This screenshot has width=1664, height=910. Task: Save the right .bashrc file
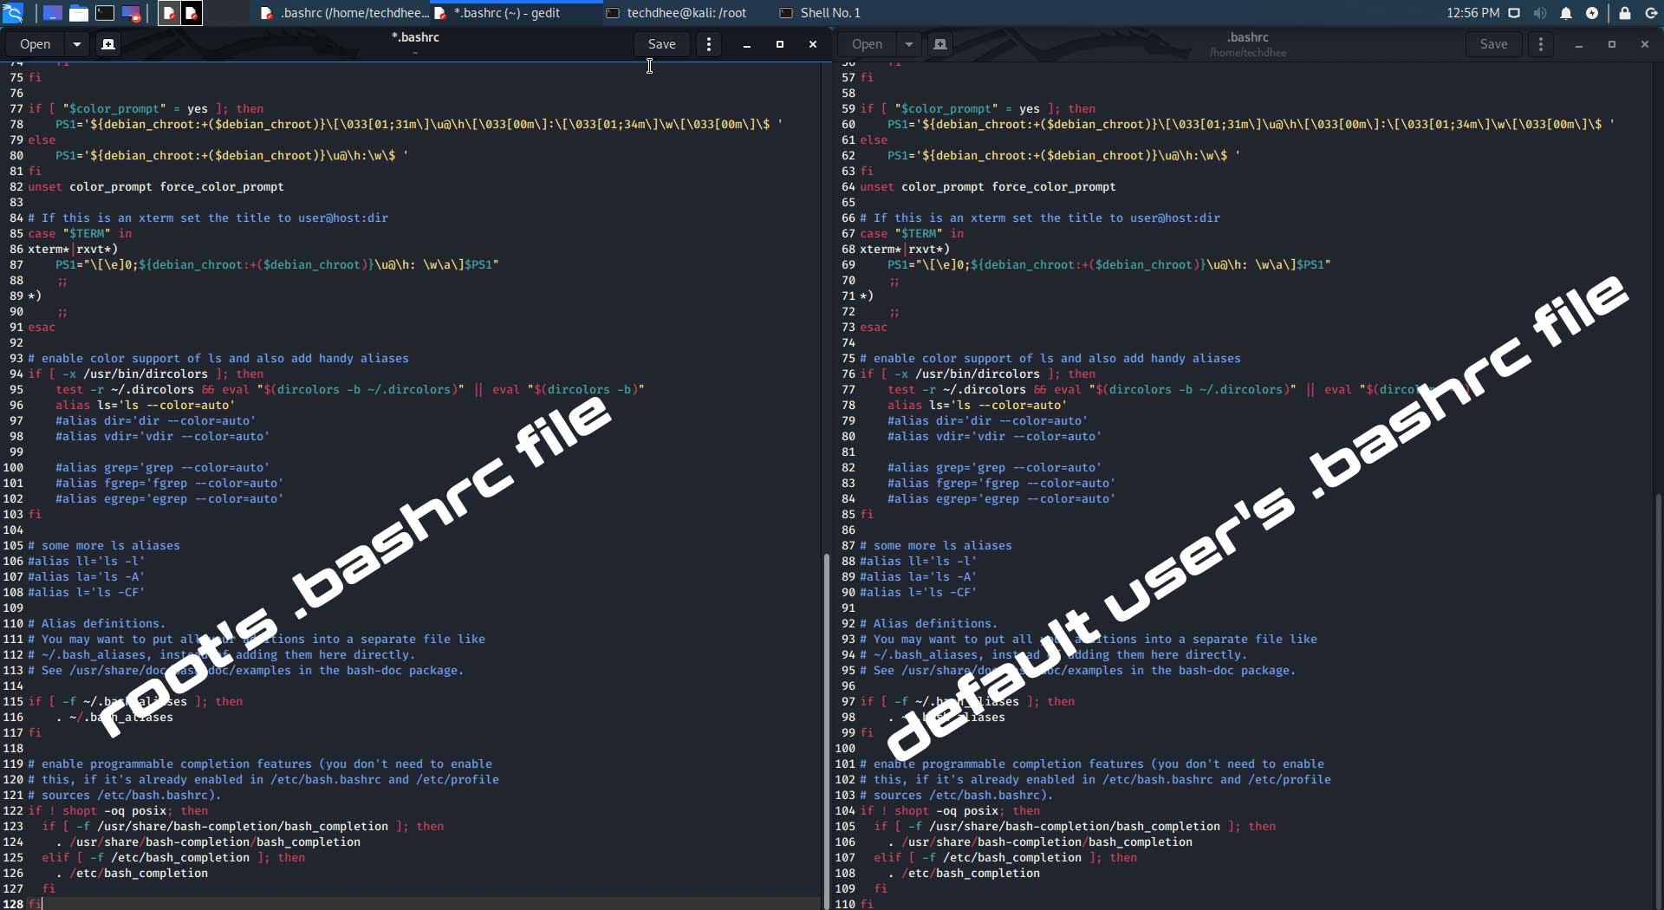click(1493, 44)
